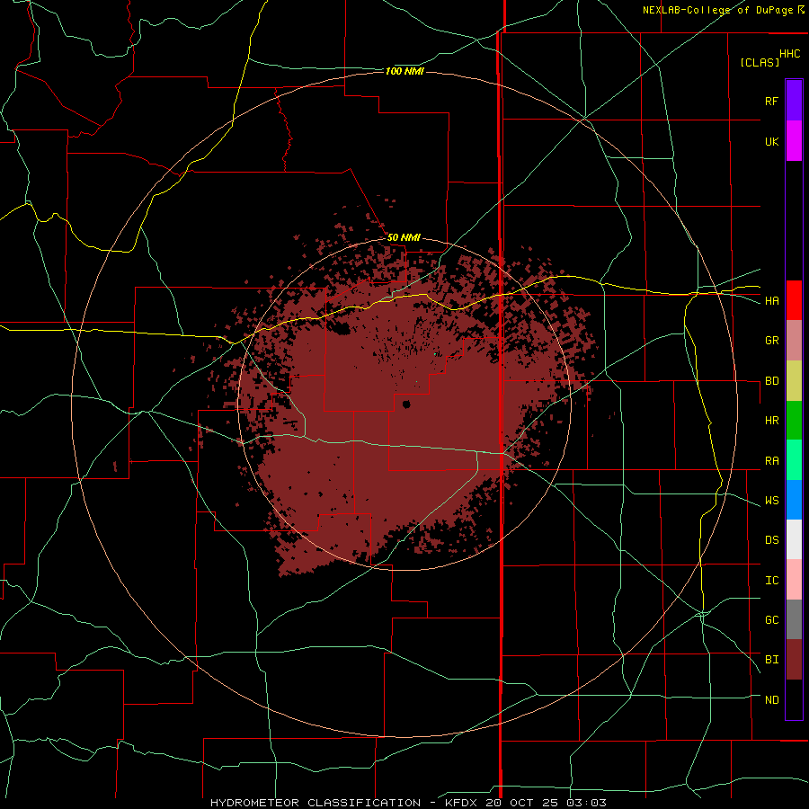Click the WS blue legend swatch
Viewport: 809px width, 809px height.
pos(794,500)
